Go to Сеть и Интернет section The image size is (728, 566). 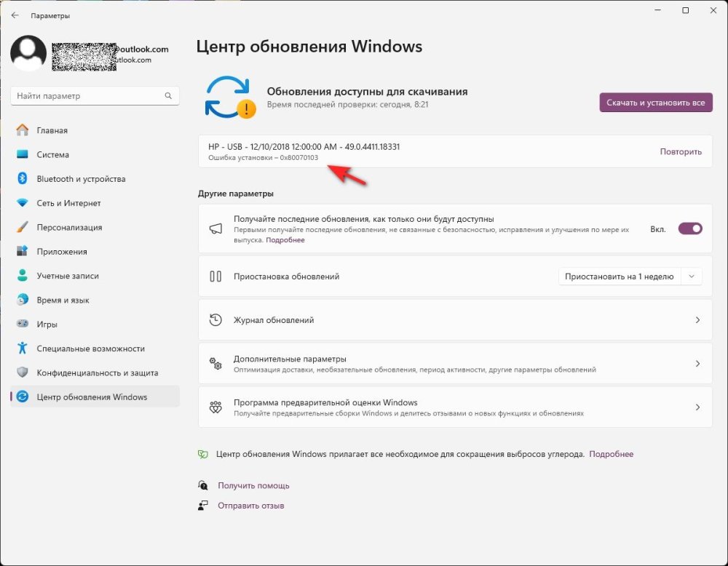click(68, 203)
